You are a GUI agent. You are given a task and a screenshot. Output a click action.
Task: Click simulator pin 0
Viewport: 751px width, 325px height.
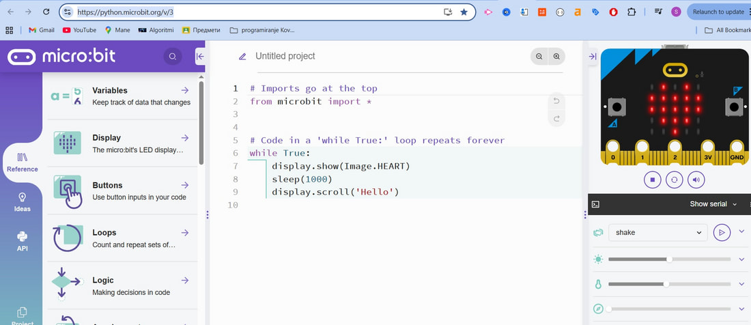click(x=613, y=152)
